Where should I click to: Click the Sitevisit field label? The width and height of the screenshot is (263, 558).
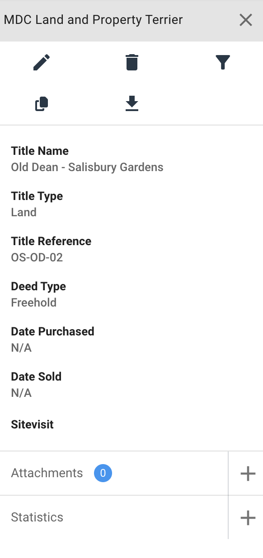(x=33, y=425)
